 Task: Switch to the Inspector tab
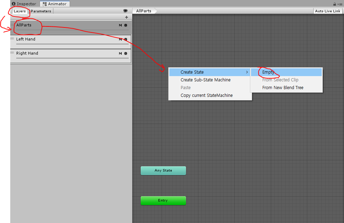click(24, 4)
